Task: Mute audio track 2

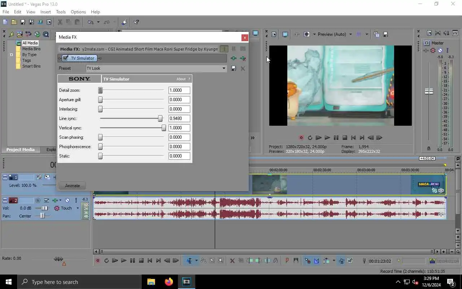Action: 67,200
